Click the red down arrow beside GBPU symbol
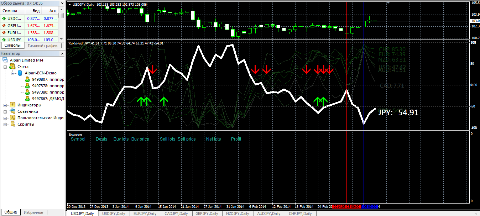Screen dimensions: 480x216 (4, 26)
